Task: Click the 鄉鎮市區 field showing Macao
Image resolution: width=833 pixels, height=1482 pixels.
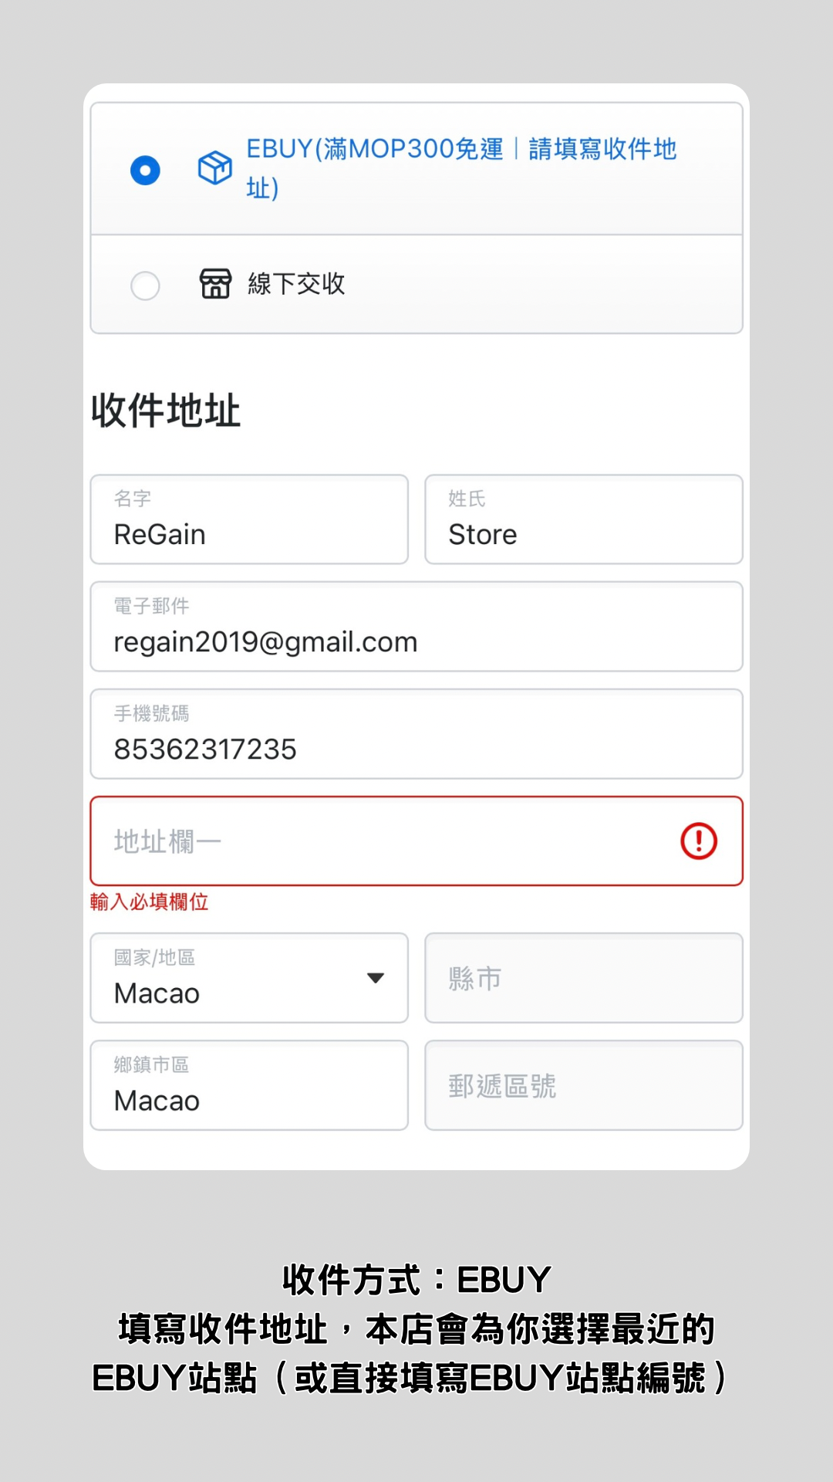Action: click(249, 1085)
